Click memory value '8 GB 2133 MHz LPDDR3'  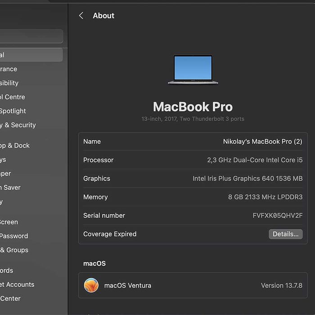click(x=265, y=197)
